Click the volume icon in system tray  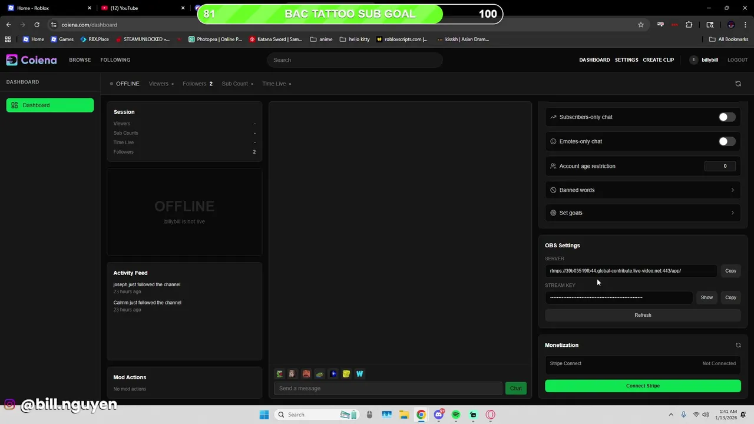point(706,415)
